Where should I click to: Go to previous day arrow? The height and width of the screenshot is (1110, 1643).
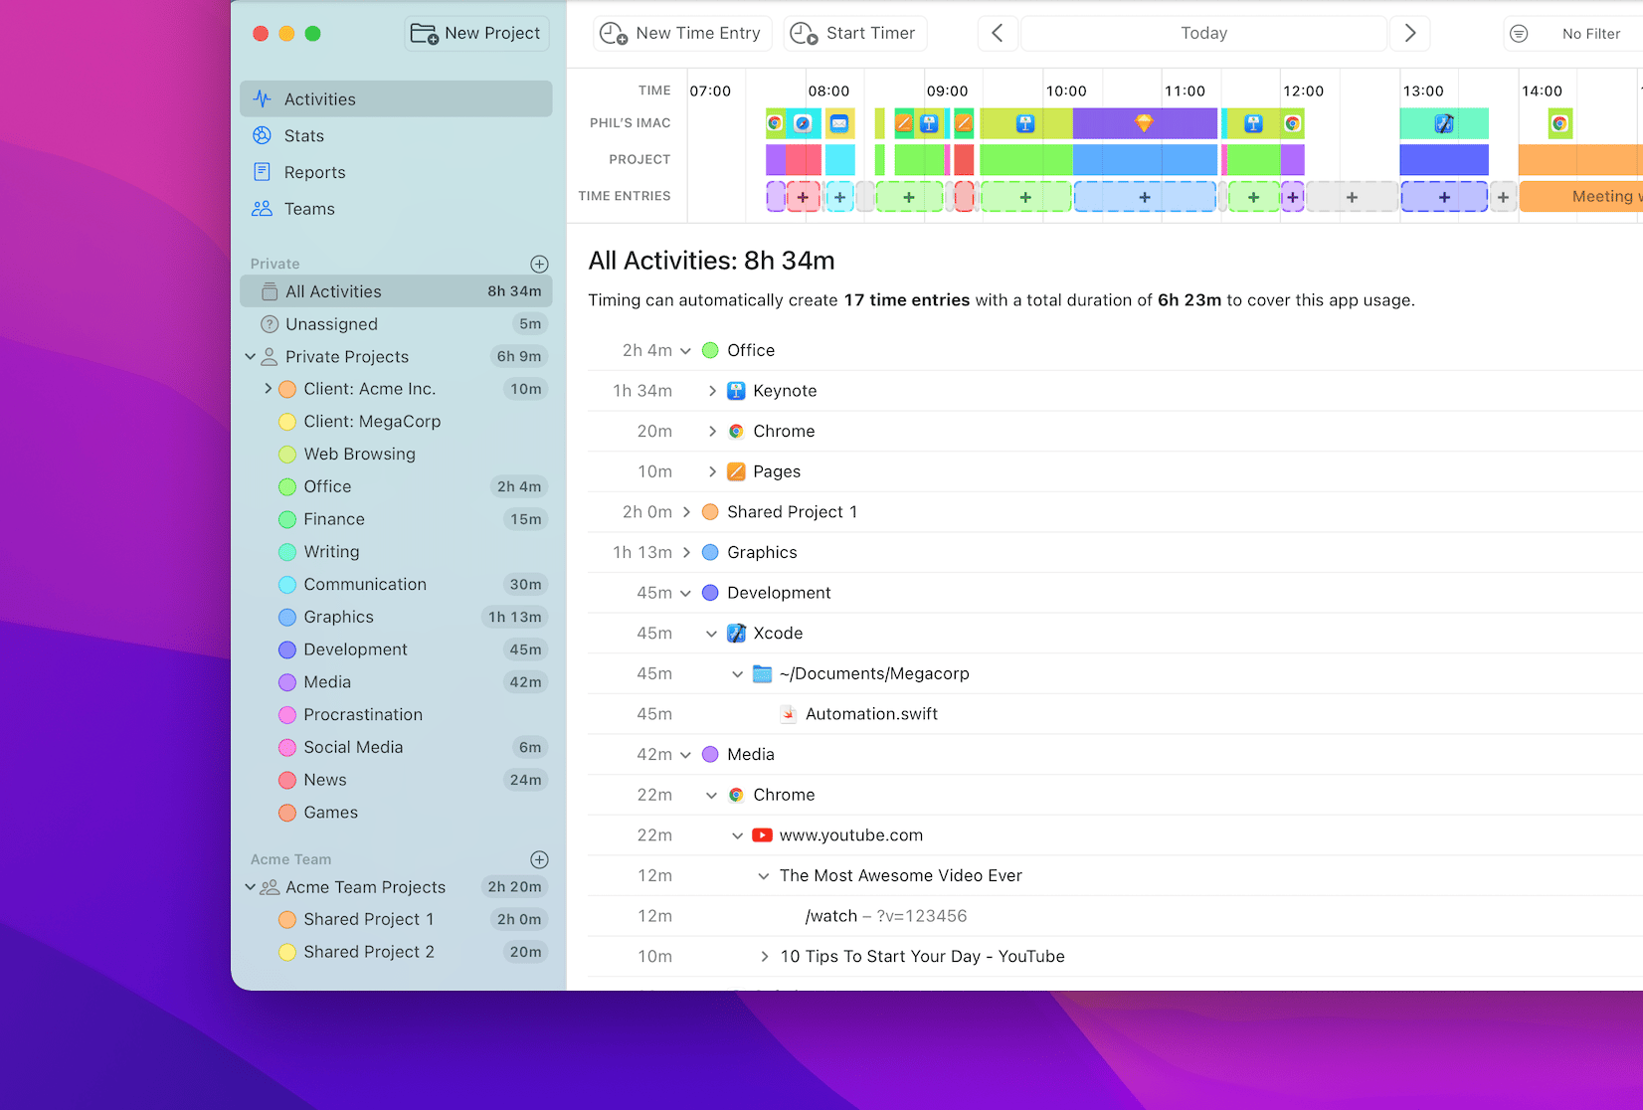[x=998, y=33]
